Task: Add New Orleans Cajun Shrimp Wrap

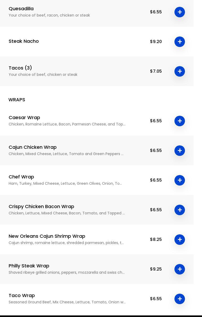Action: (x=180, y=240)
